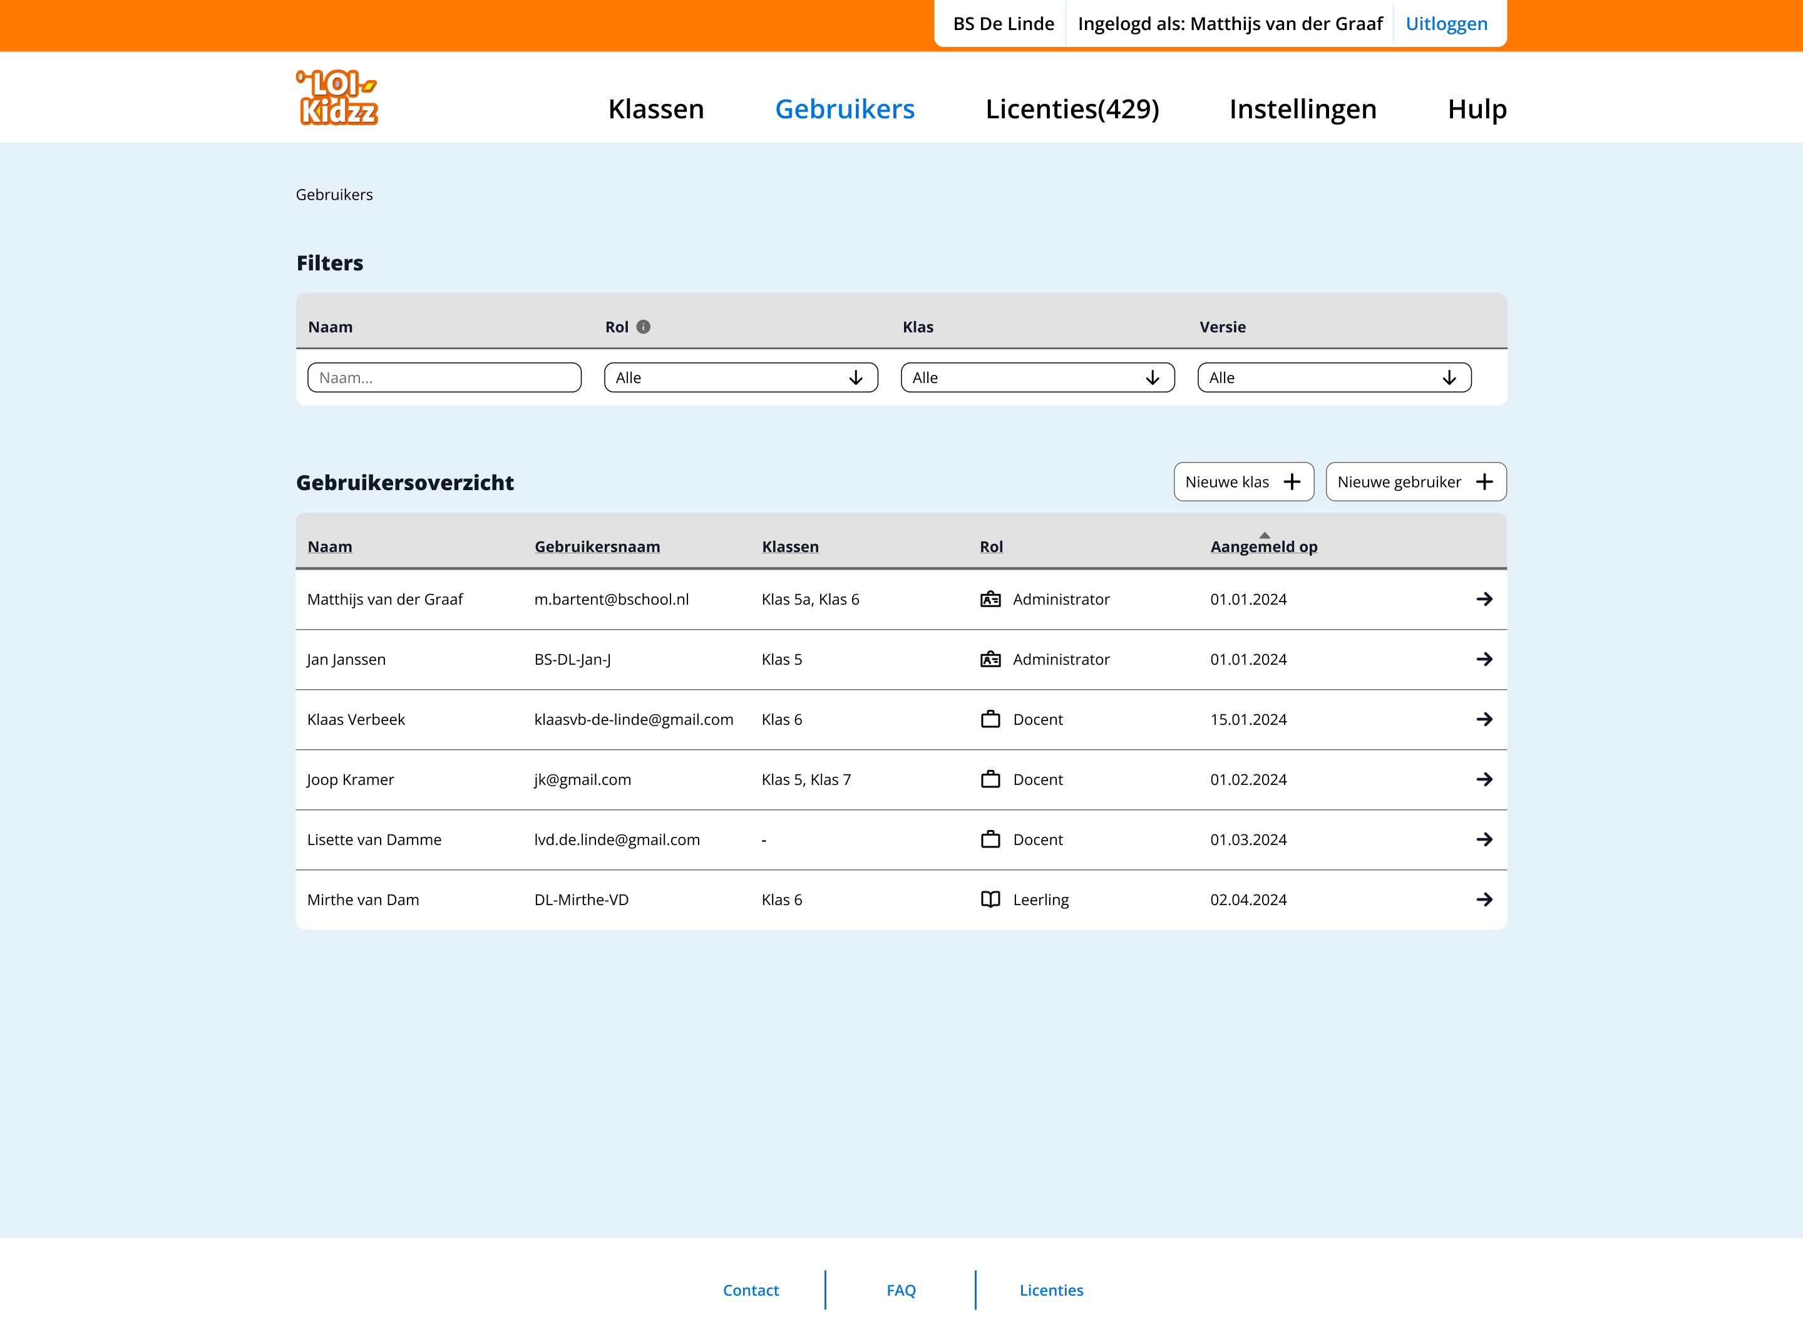Open Mirthe van Dam row arrow
Image resolution: width=1803 pixels, height=1342 pixels.
pyautogui.click(x=1484, y=899)
